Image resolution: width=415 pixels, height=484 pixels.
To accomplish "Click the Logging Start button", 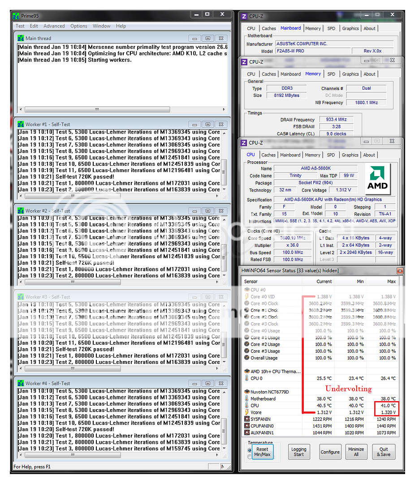I will click(298, 452).
